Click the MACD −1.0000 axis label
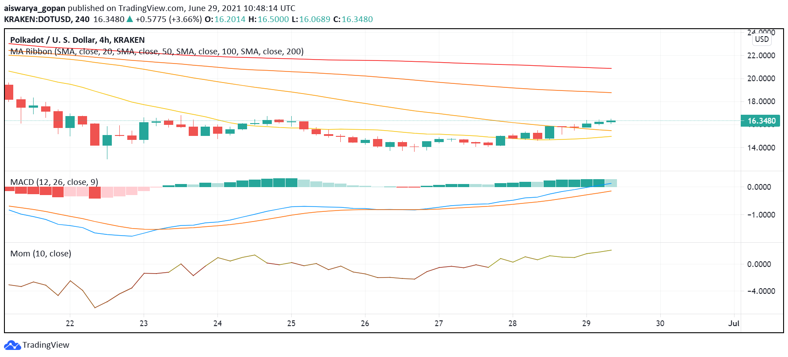The image size is (788, 357). [x=761, y=215]
